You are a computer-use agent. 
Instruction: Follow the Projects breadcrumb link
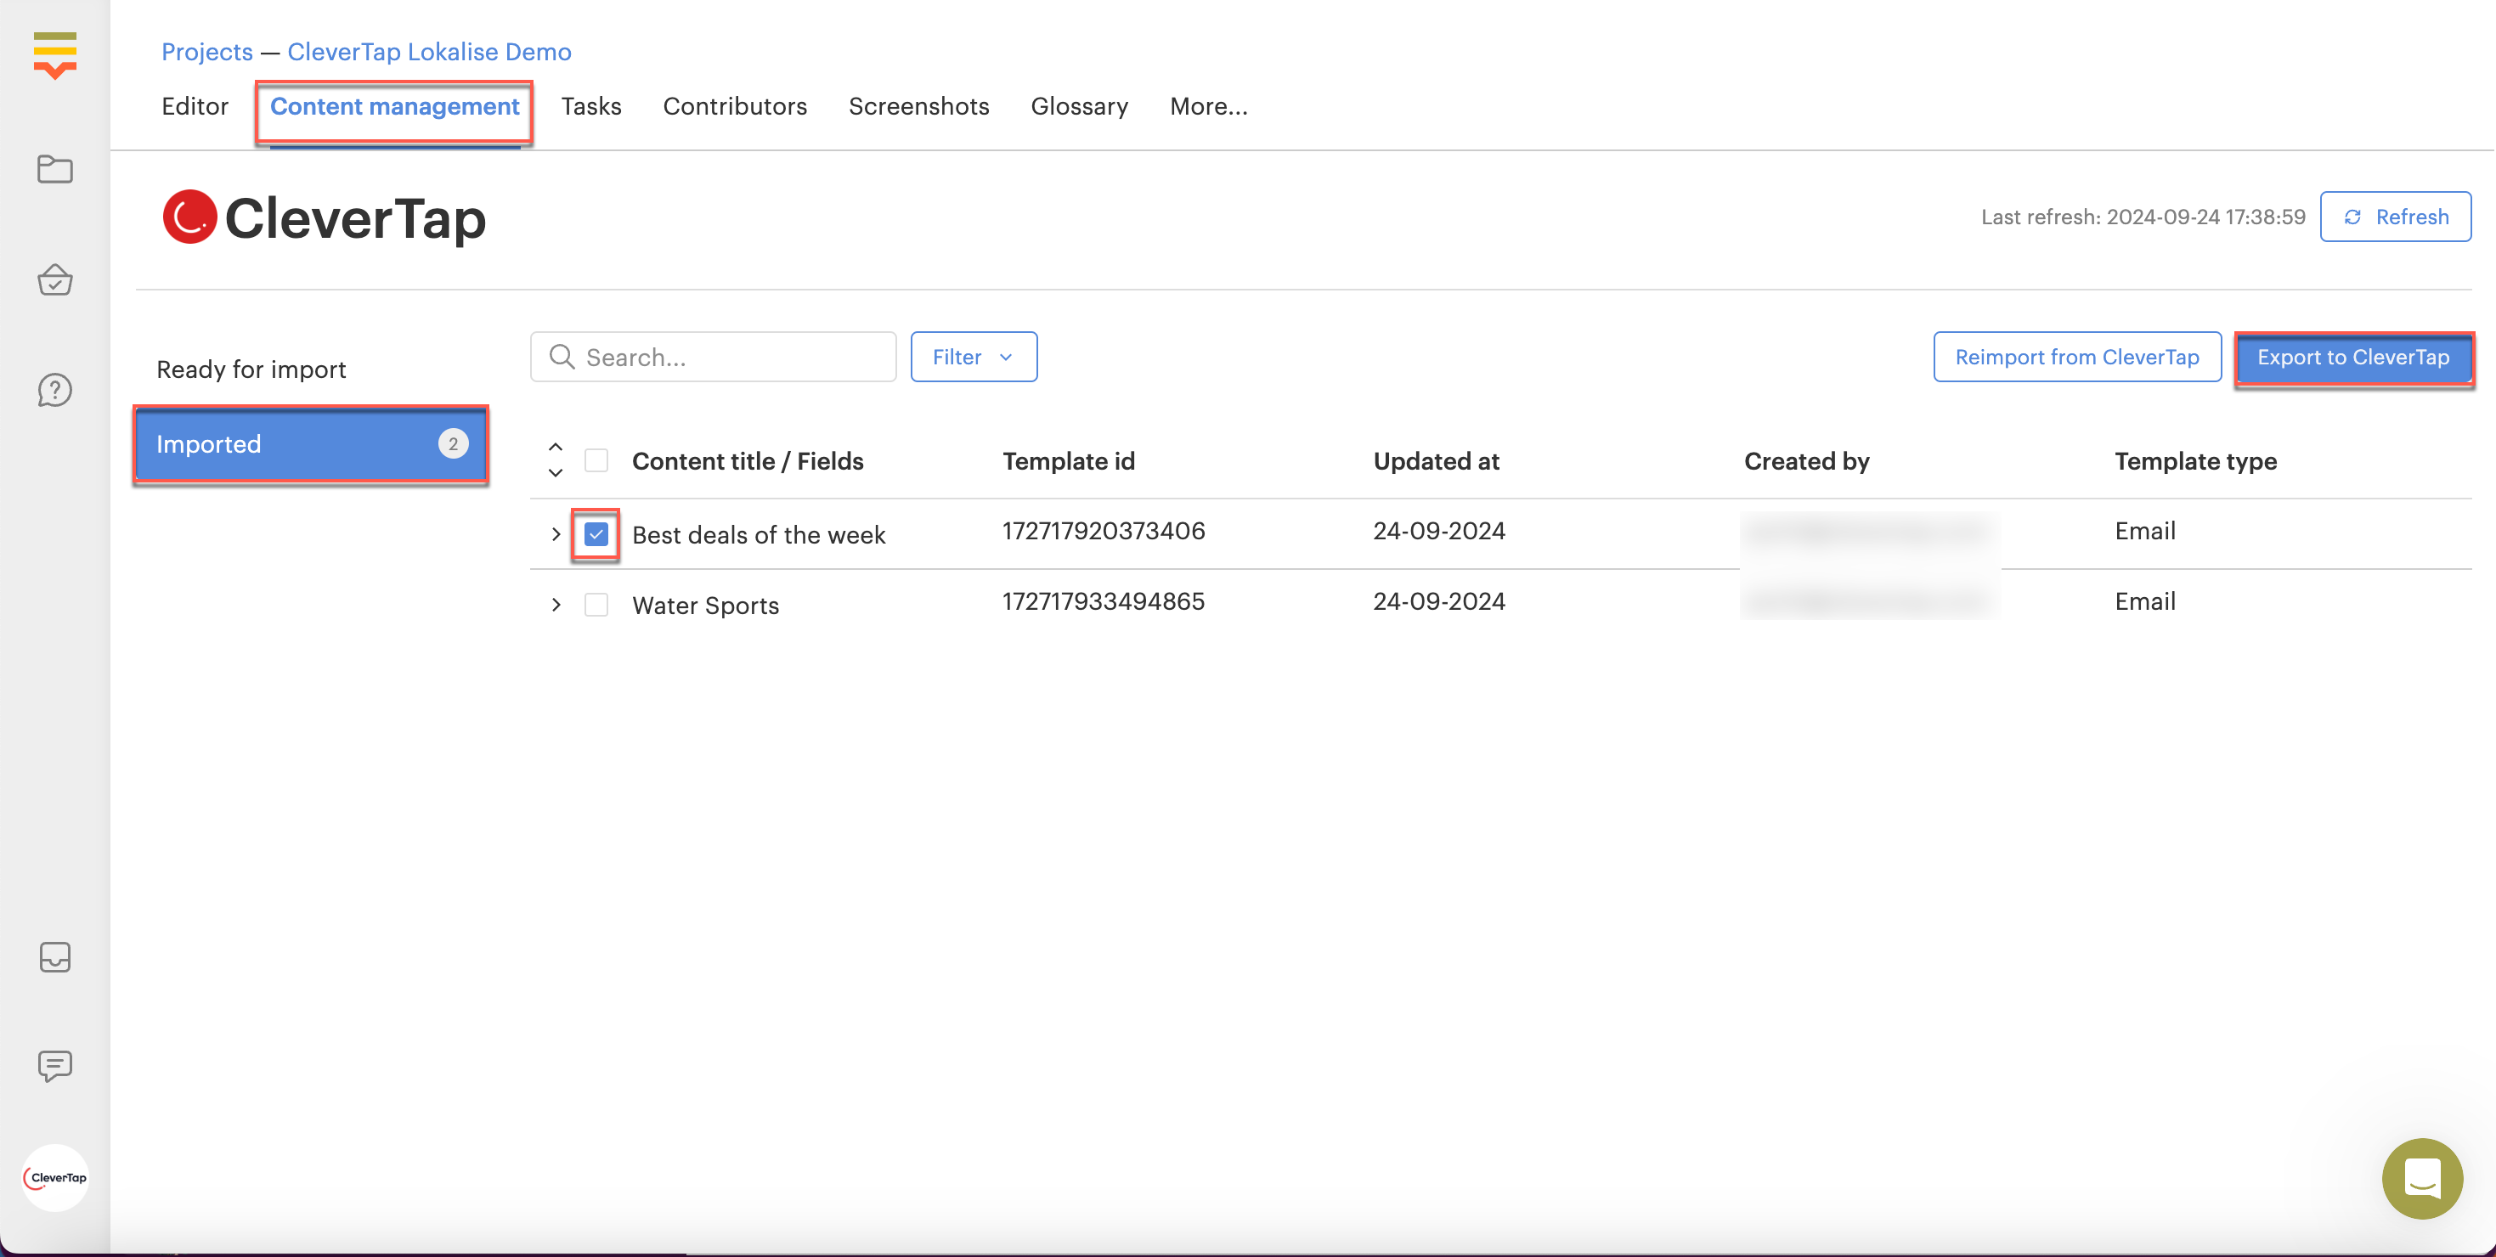(x=206, y=51)
